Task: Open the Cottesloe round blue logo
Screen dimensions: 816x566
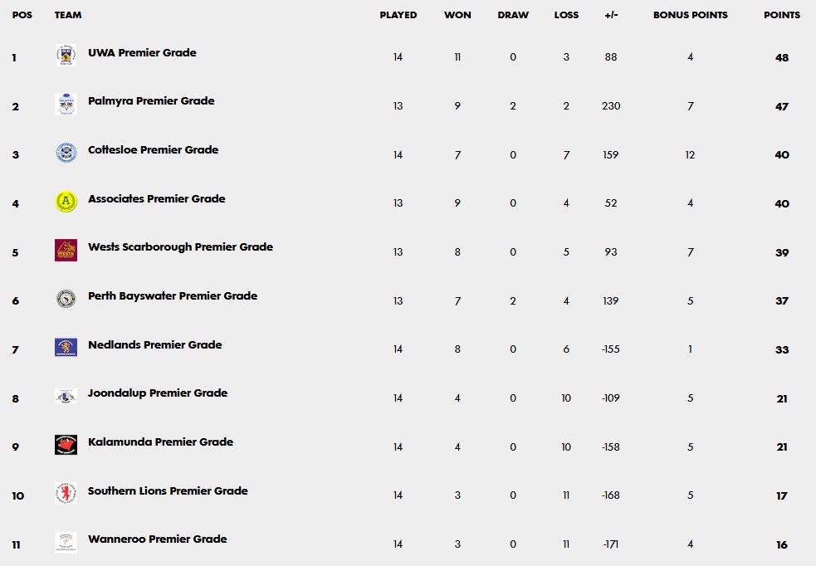Action: [66, 153]
